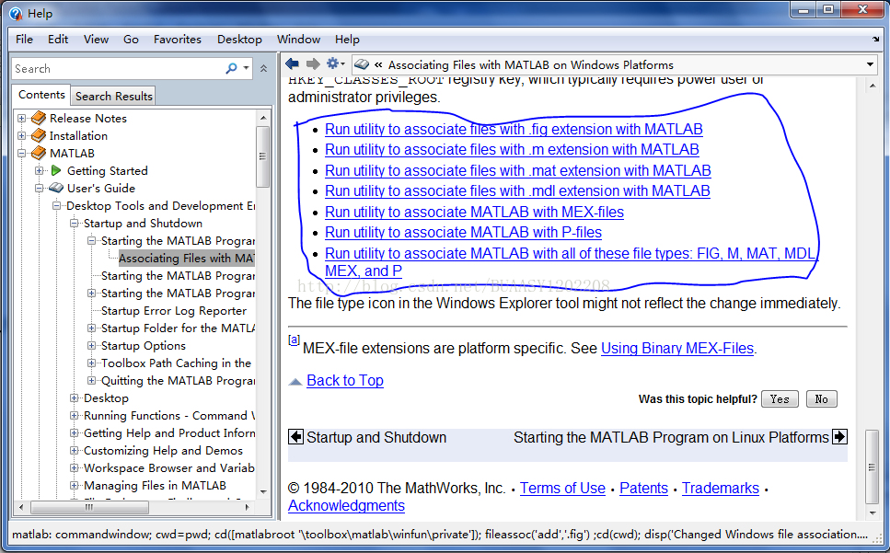Switch to the Contents tab
The height and width of the screenshot is (553, 890).
pos(41,95)
